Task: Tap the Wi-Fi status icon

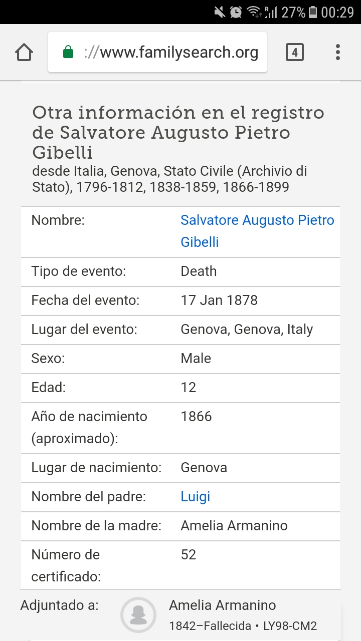Action: pyautogui.click(x=254, y=12)
